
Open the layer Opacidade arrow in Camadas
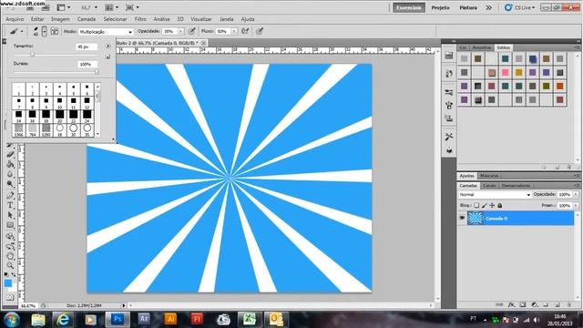576,194
